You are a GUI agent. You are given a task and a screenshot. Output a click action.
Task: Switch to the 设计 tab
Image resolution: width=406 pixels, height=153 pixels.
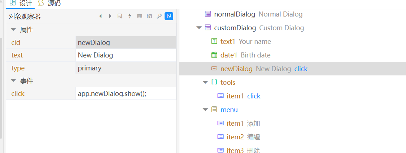pos(21,3)
